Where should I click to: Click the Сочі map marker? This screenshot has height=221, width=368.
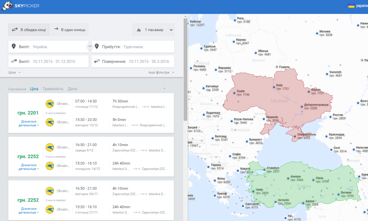point(331,150)
